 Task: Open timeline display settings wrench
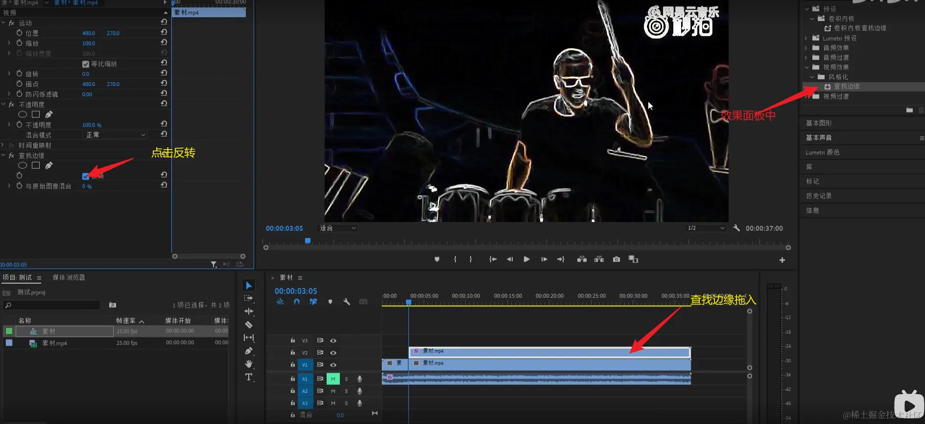(x=347, y=302)
